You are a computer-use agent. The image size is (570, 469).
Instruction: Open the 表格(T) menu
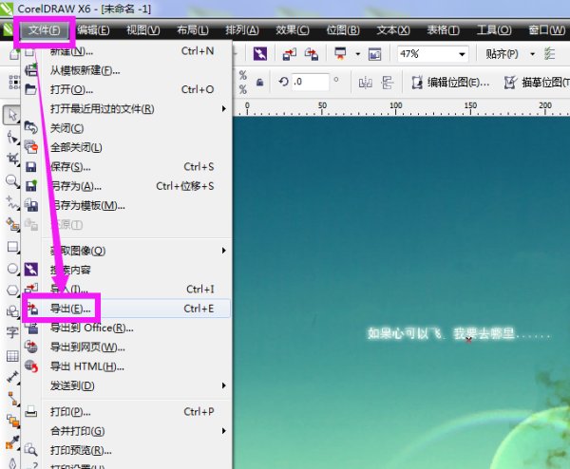click(x=443, y=30)
